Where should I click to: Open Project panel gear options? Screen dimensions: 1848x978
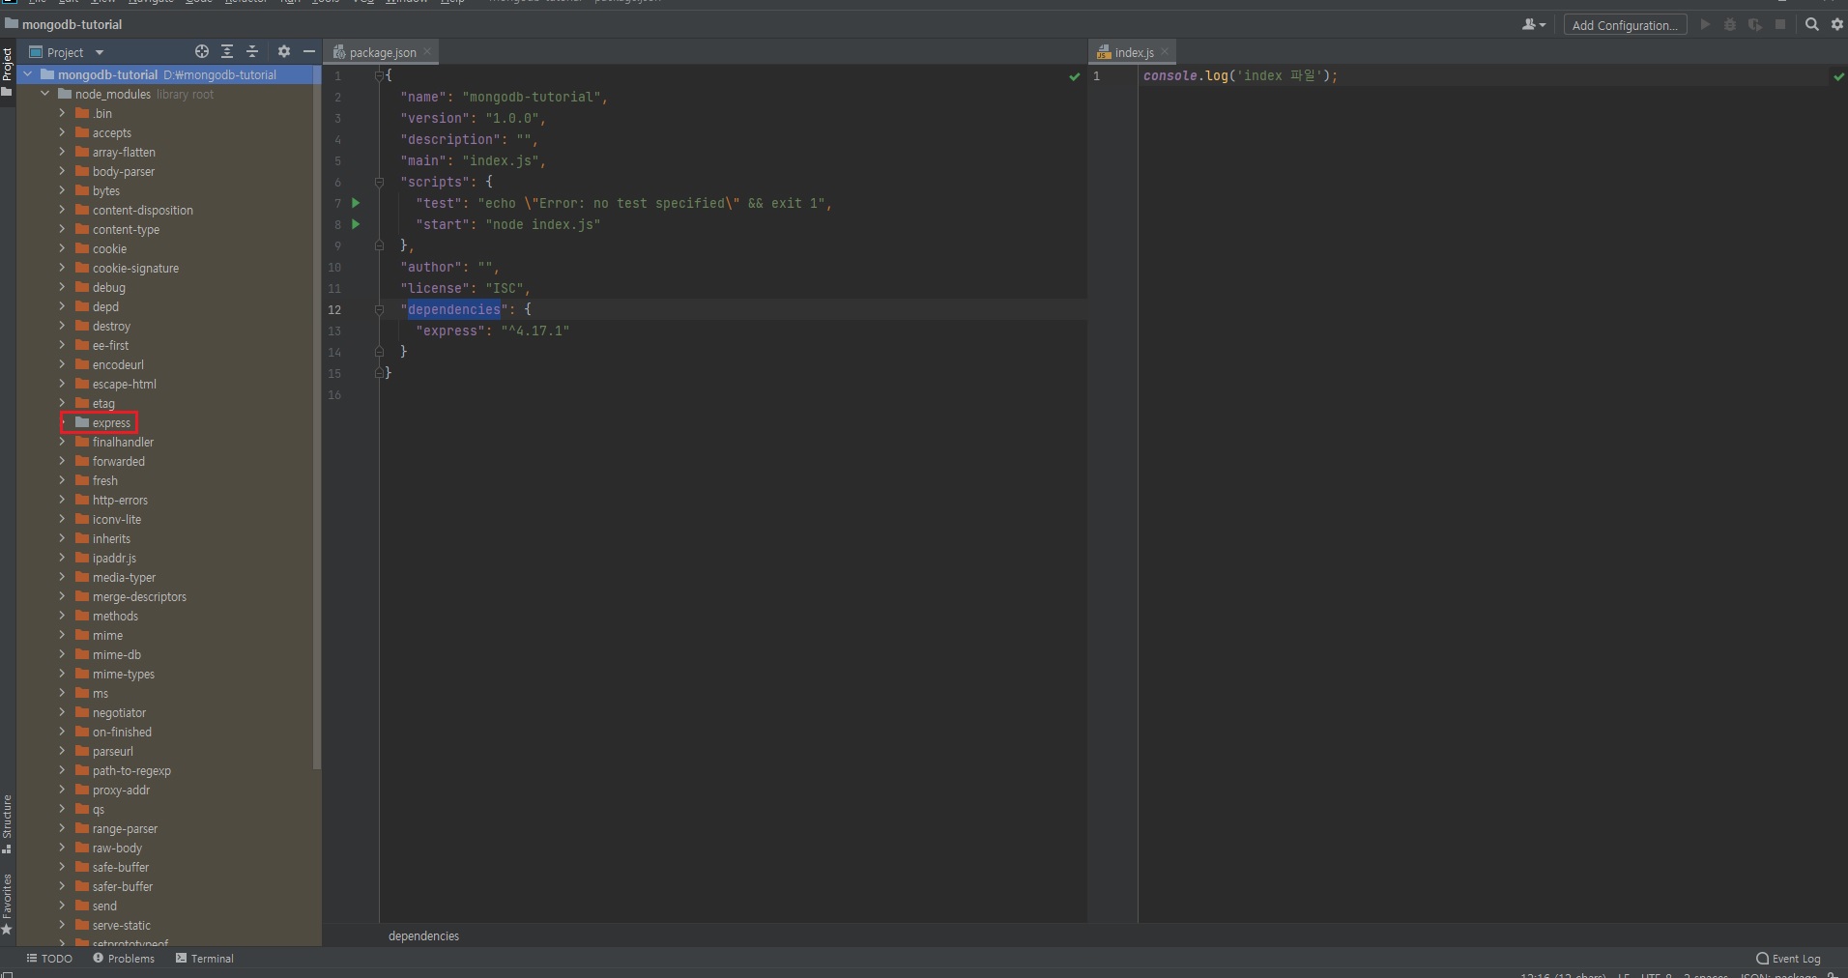283,52
